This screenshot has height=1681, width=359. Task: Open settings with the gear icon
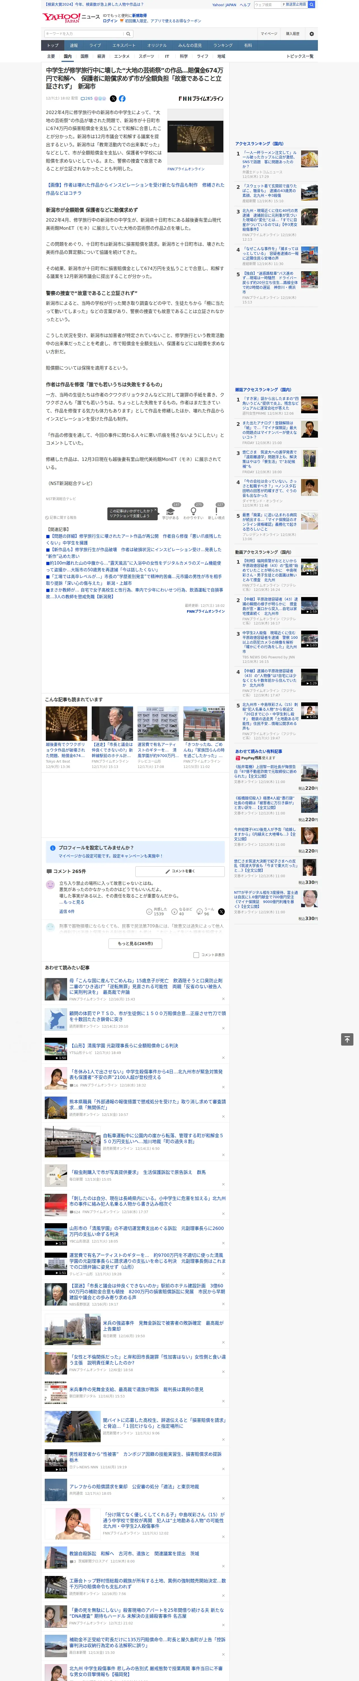311,34
